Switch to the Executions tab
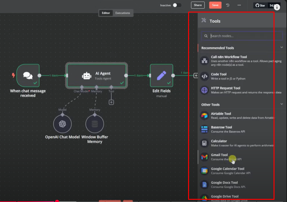 [123, 13]
